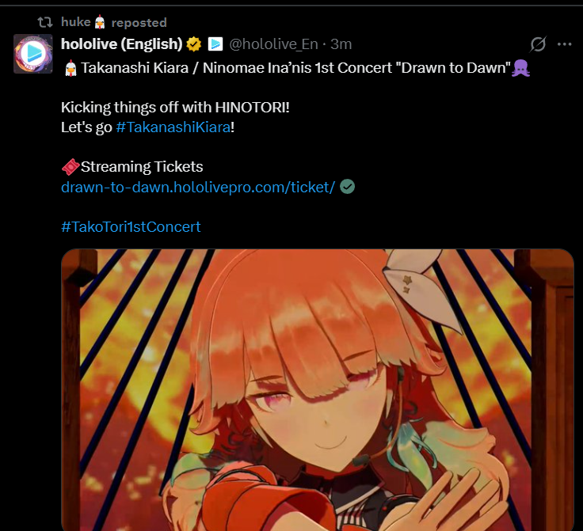This screenshot has height=531, width=583.
Task: Click the hololive affiliate badge icon
Action: (x=215, y=44)
